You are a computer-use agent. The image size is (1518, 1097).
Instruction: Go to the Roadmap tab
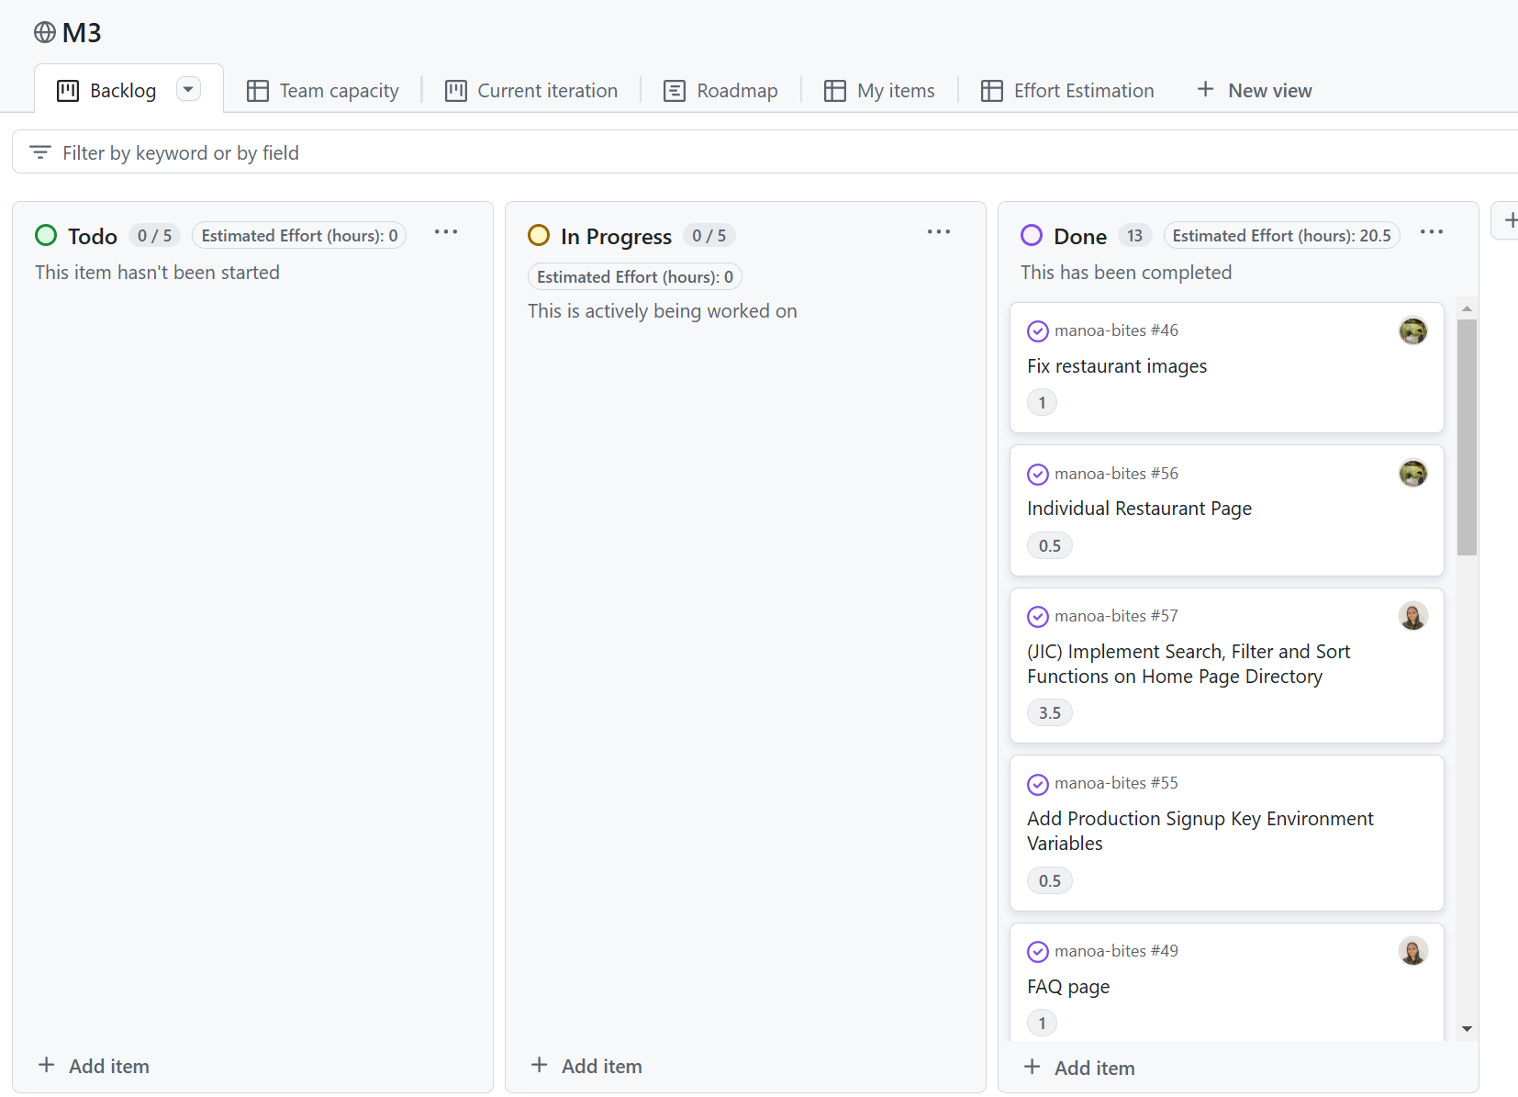tap(720, 91)
